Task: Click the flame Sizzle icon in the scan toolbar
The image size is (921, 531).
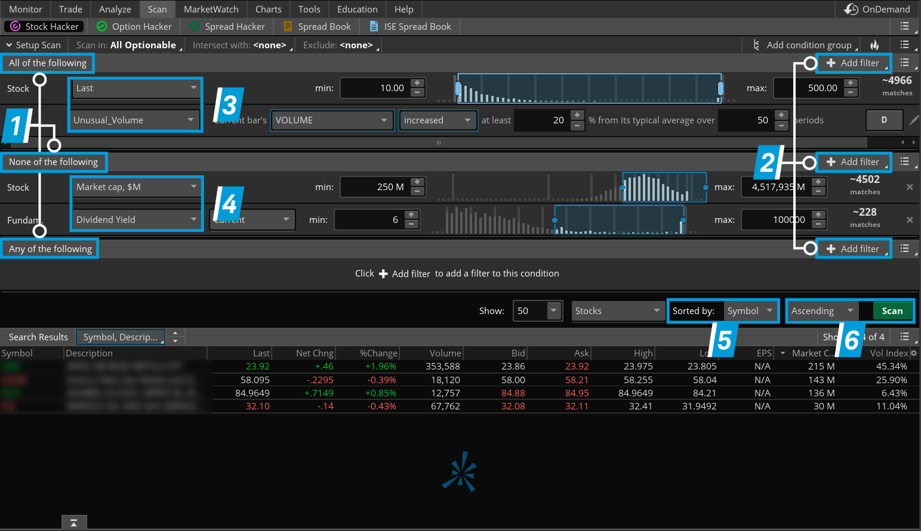Action: [x=875, y=45]
